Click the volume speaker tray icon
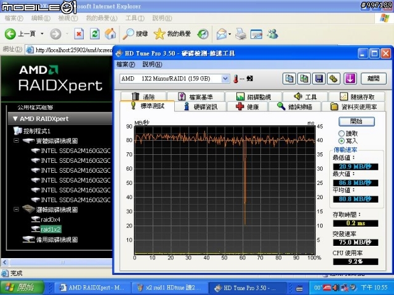Image resolution: width=394 pixels, height=295 pixels. coord(336,288)
